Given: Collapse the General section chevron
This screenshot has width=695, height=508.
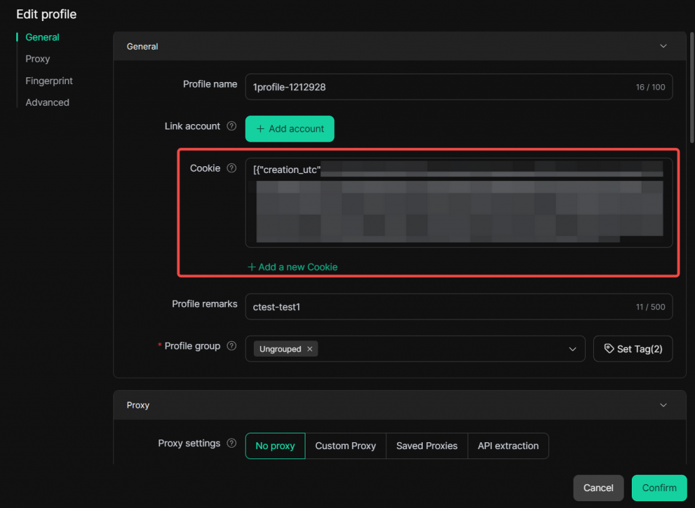Looking at the screenshot, I should pos(663,46).
